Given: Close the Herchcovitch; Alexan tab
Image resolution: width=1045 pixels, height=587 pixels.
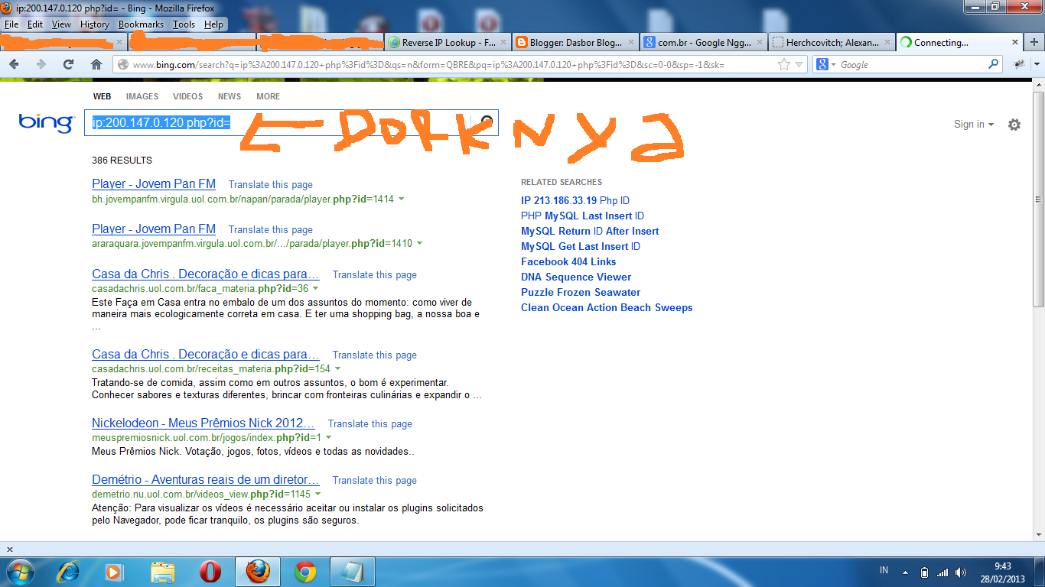Looking at the screenshot, I should point(886,43).
